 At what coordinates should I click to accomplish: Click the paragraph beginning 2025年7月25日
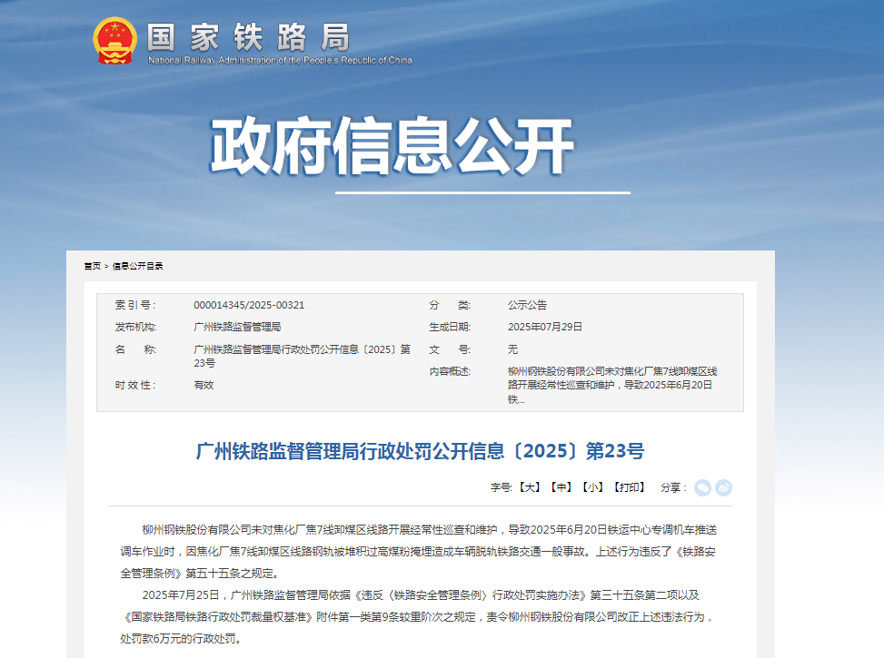click(417, 617)
